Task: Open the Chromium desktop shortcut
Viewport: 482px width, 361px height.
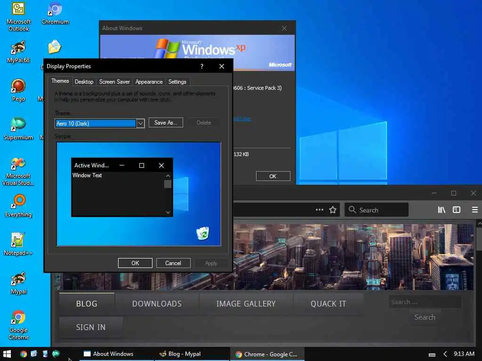Action: (x=55, y=13)
